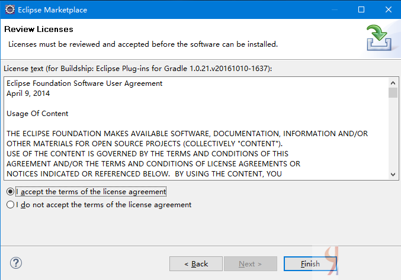Maximize the Eclipse Marketplace window
Screen dimensions: 401x280
(x=361, y=9)
